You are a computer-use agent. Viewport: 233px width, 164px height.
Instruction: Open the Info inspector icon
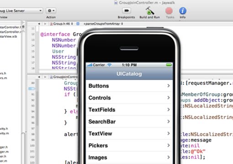[x=183, y=11]
